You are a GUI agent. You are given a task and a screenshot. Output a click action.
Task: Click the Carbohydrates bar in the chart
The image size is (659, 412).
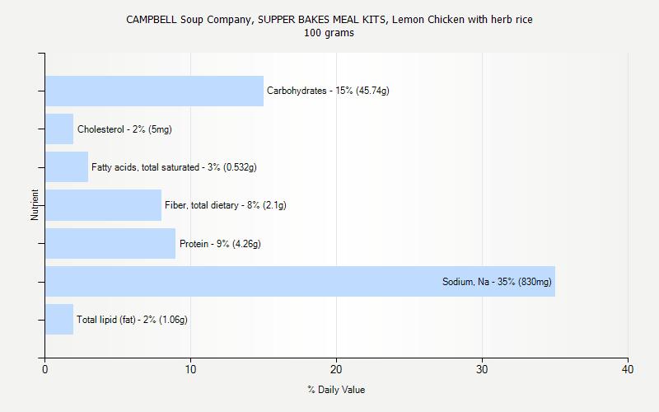click(x=154, y=91)
